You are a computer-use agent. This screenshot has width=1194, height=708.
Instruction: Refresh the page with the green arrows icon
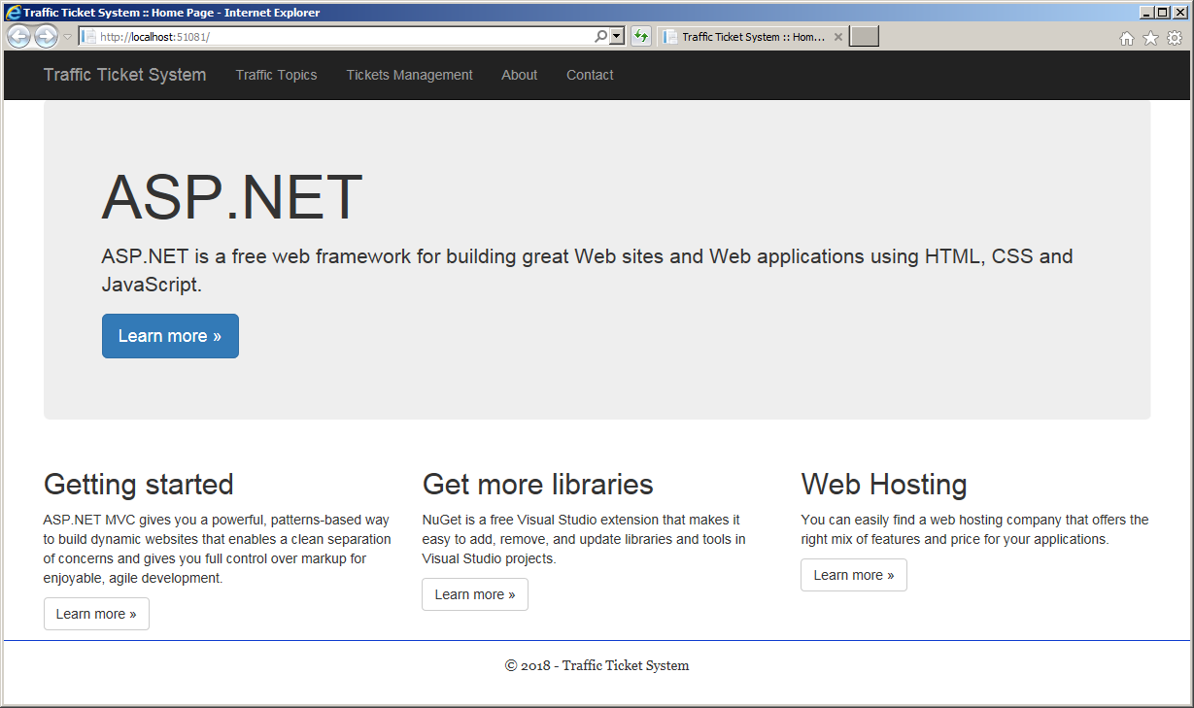[x=641, y=37]
